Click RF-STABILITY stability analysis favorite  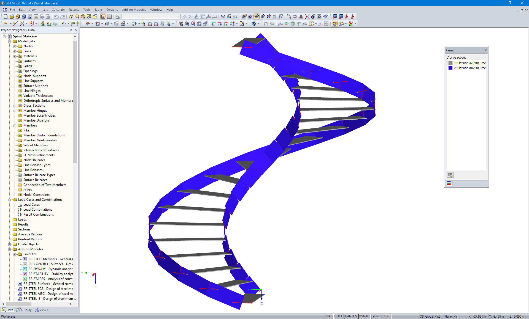[50, 274]
